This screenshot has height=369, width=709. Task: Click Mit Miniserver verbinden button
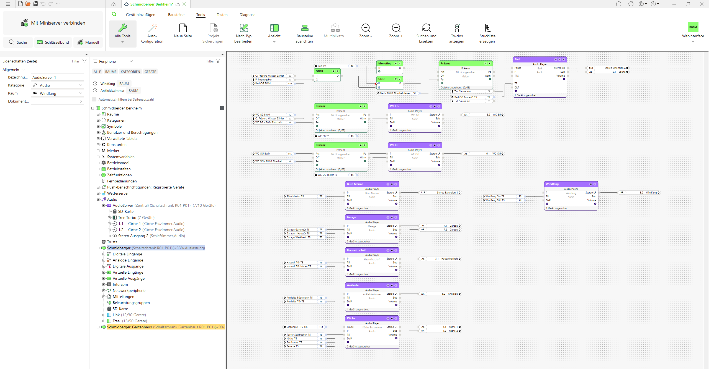53,23
